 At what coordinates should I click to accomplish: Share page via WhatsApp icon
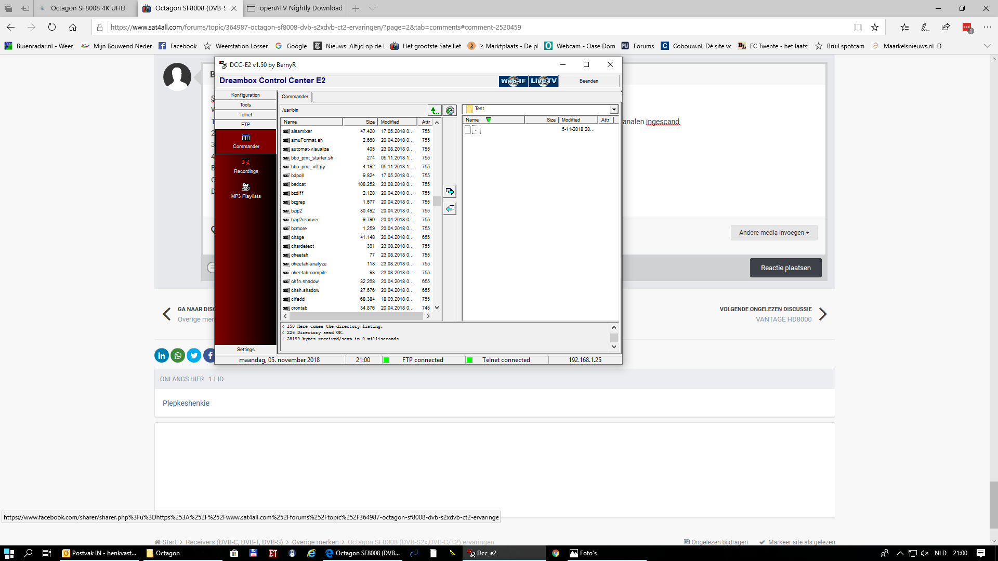[x=178, y=355]
